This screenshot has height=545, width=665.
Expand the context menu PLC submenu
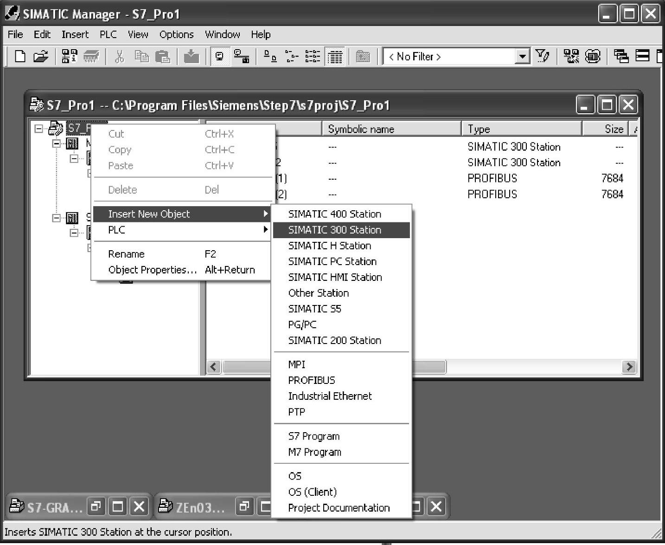point(266,229)
